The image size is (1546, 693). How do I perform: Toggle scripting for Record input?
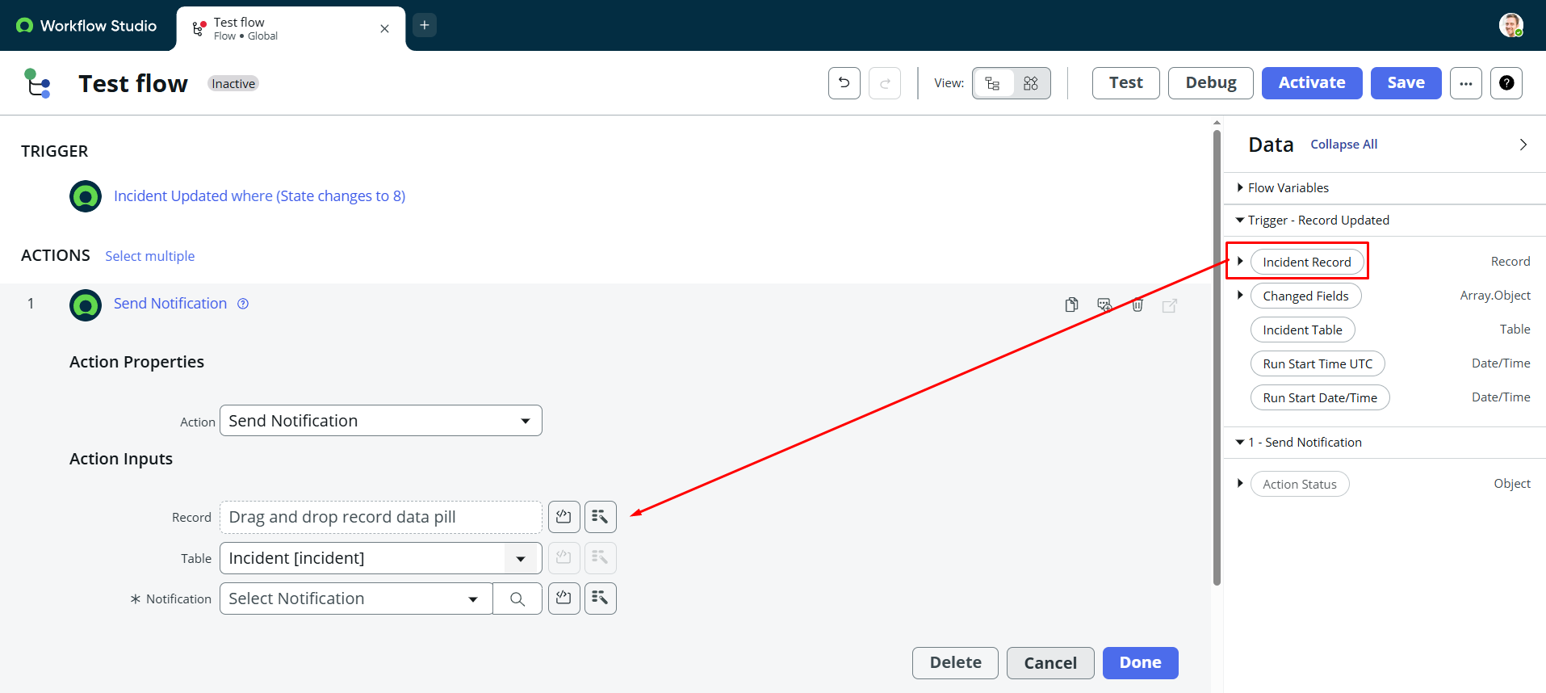(x=564, y=517)
